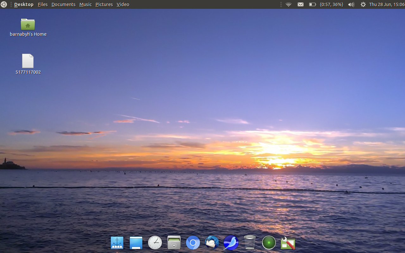Open the Music menu in the top panel
The width and height of the screenshot is (405, 253).
tap(85, 4)
